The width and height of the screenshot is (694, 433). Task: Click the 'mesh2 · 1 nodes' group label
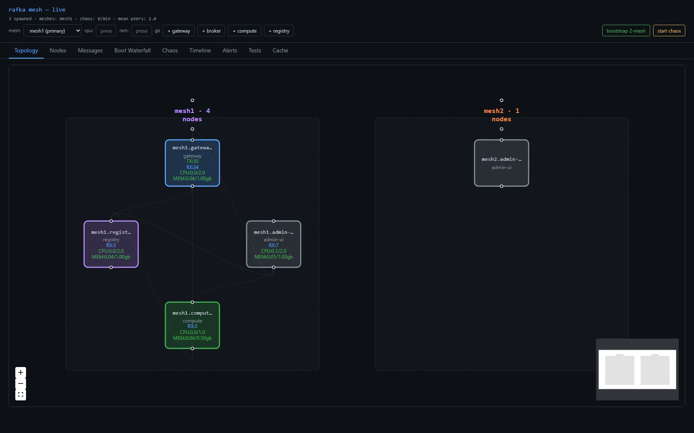[x=501, y=115]
